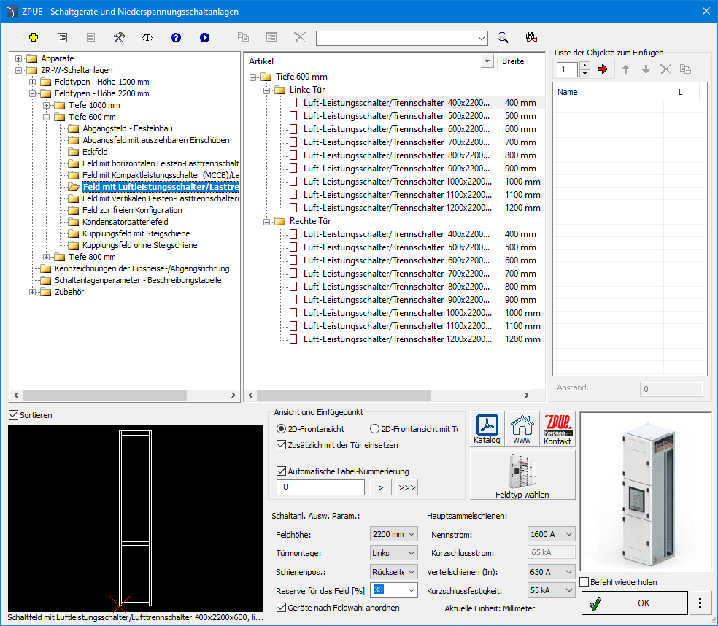Click the blue question mark help icon

tap(176, 37)
